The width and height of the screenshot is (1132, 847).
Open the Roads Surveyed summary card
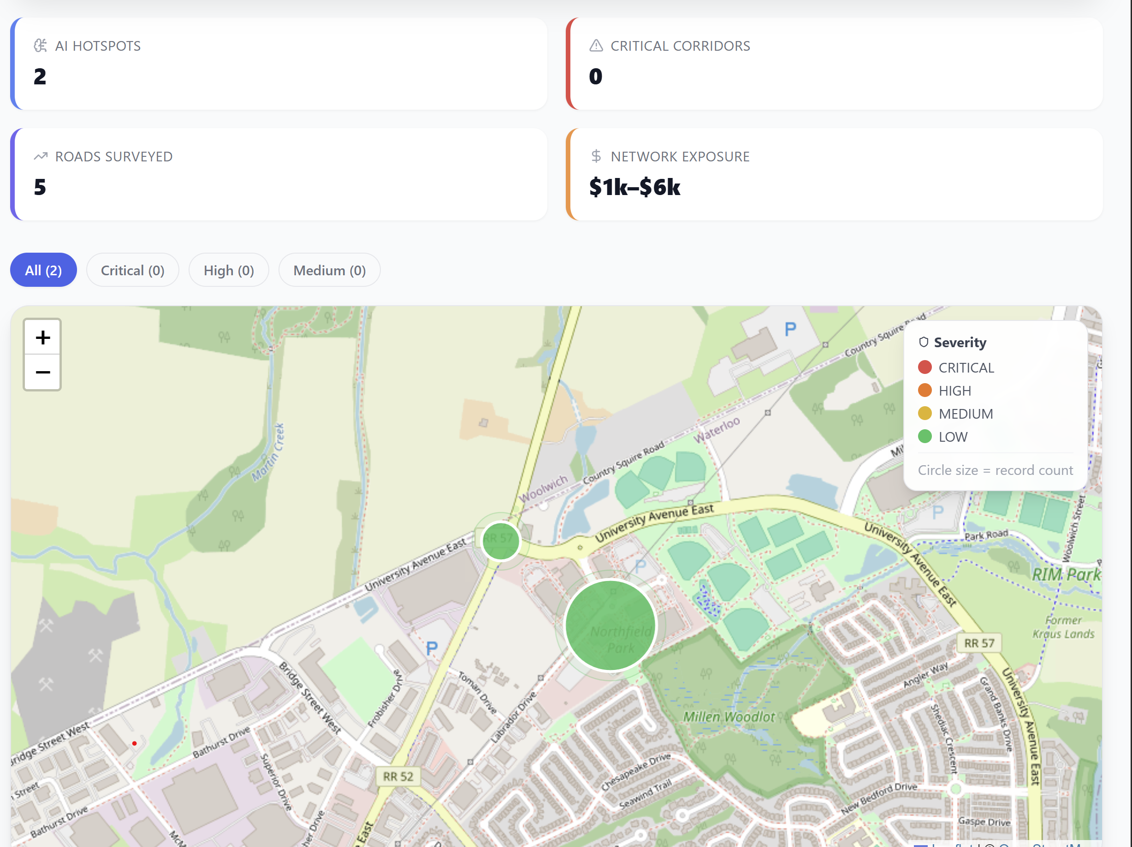pyautogui.click(x=279, y=174)
